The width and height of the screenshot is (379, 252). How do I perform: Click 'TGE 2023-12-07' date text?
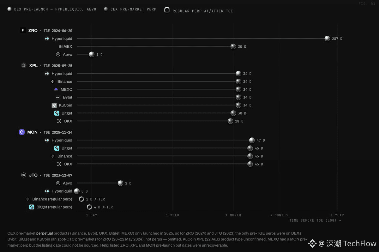pos(58,175)
